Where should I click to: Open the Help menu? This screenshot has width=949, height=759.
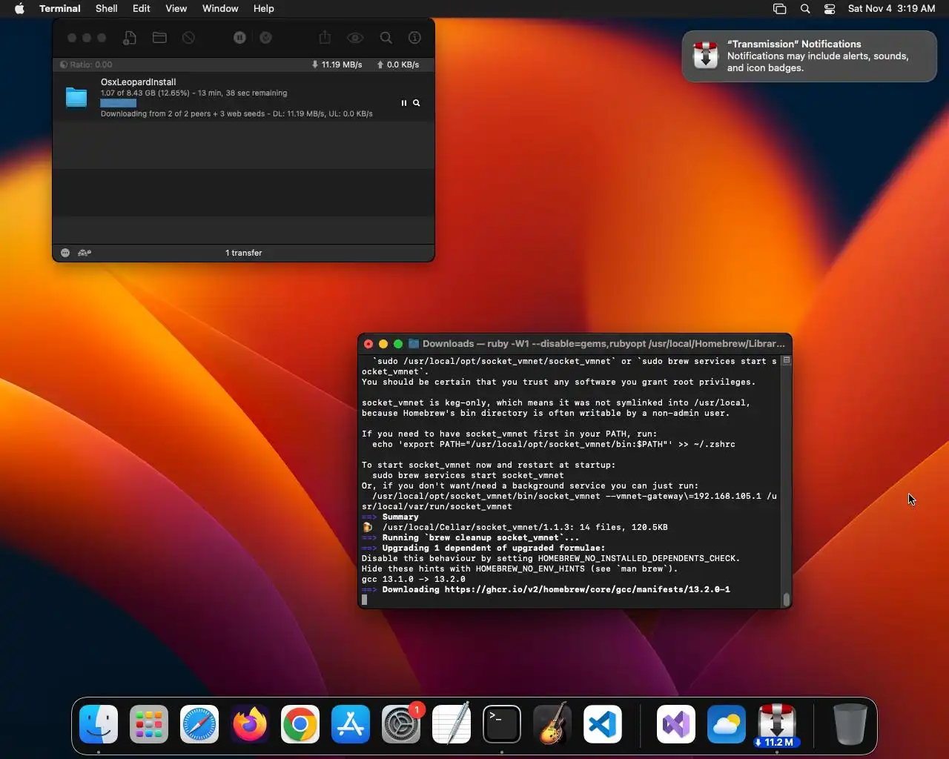click(x=264, y=8)
